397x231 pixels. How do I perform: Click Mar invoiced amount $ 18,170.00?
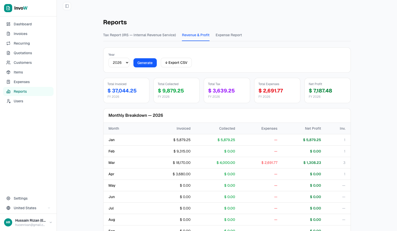182,163
